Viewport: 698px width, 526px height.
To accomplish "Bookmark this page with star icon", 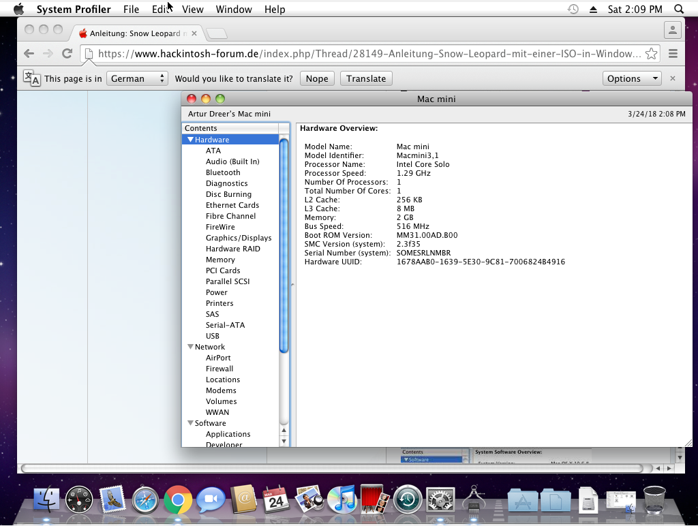I will click(651, 54).
